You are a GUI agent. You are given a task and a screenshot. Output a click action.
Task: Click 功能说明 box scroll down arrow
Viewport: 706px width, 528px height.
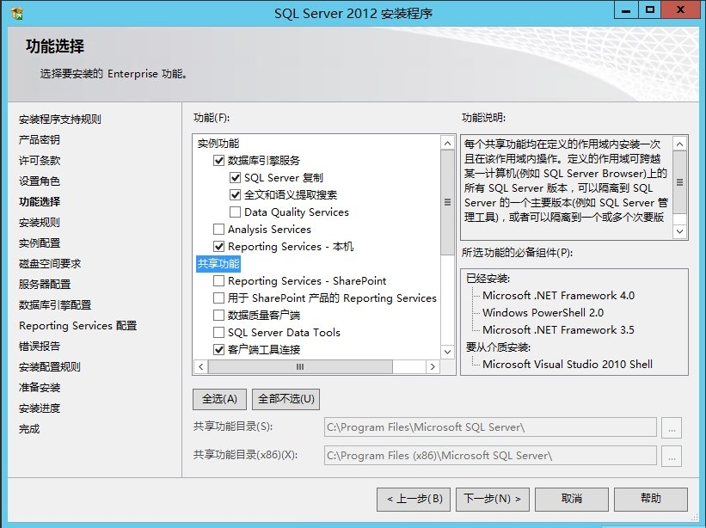680,231
